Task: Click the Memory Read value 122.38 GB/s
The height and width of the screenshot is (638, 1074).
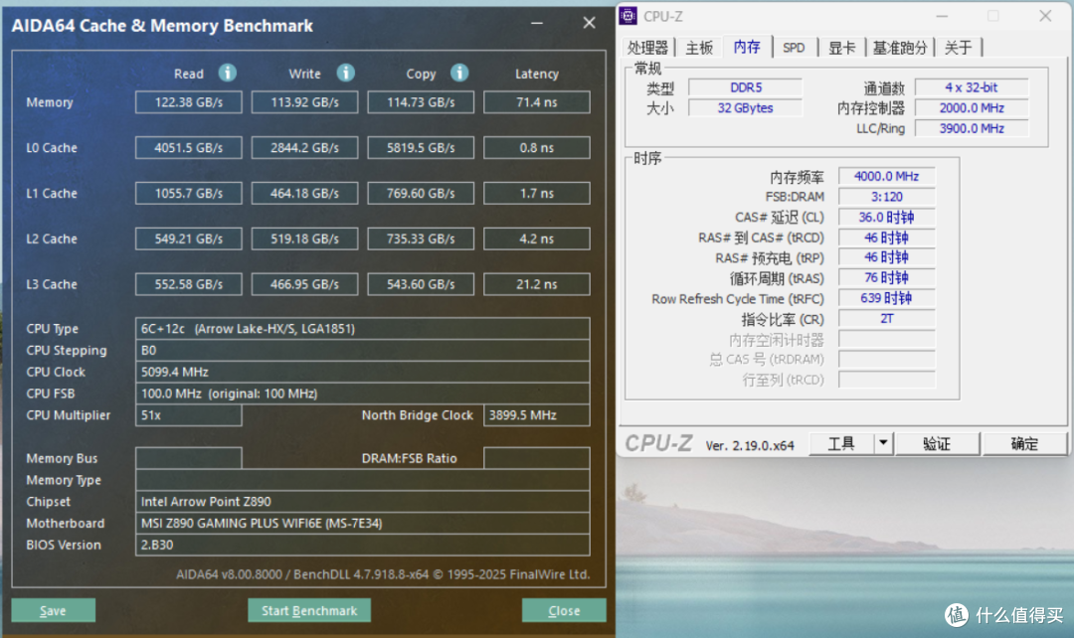Action: coord(188,102)
